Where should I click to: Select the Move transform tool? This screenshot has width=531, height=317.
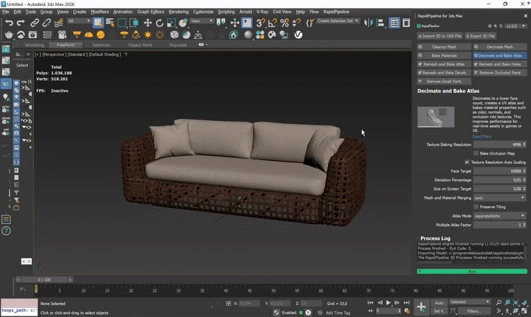148,23
